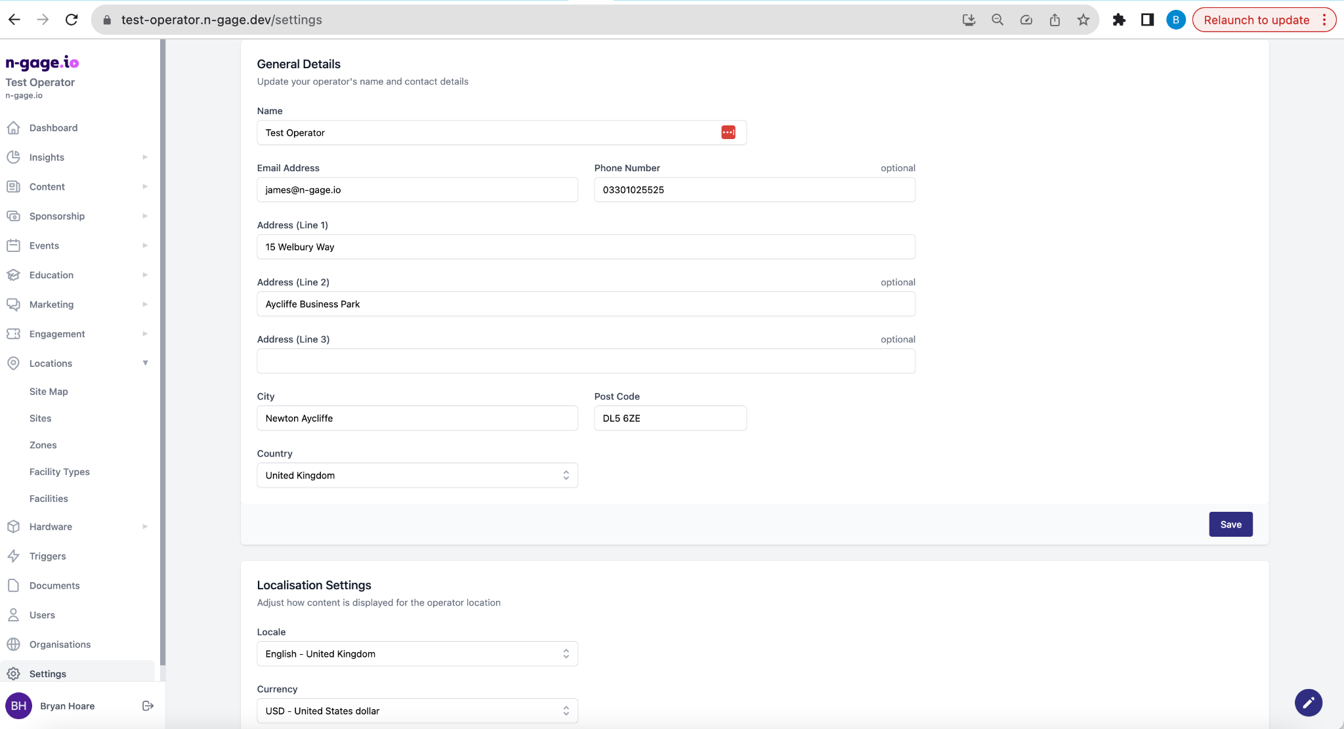This screenshot has width=1344, height=729.
Task: Bookmark this page with the star icon
Action: click(1083, 20)
